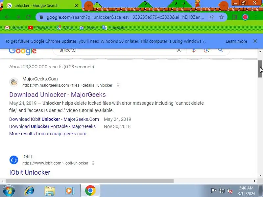Image resolution: width=263 pixels, height=197 pixels.
Task: Open Action Center flag icon
Action: [x=214, y=191]
